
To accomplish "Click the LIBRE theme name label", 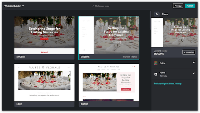I will (19, 104).
